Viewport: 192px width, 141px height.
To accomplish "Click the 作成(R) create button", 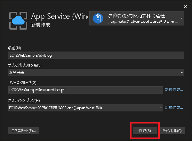I will pos(145,130).
